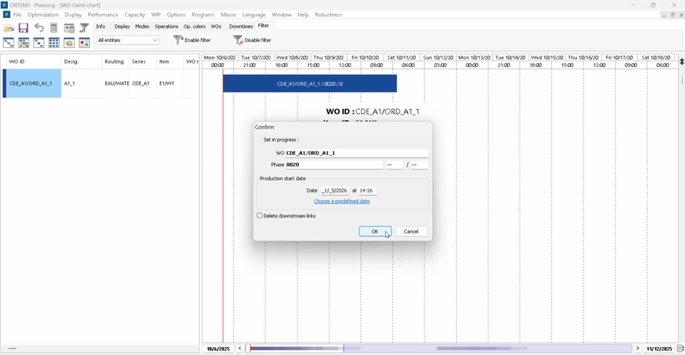685x355 pixels.
Task: Click Disable filter button
Action: click(252, 40)
